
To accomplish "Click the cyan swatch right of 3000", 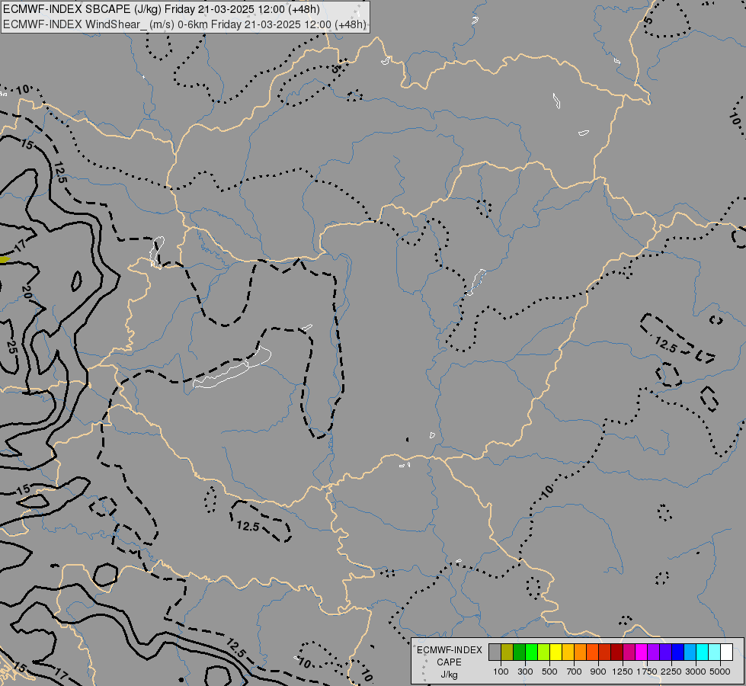I will (703, 652).
